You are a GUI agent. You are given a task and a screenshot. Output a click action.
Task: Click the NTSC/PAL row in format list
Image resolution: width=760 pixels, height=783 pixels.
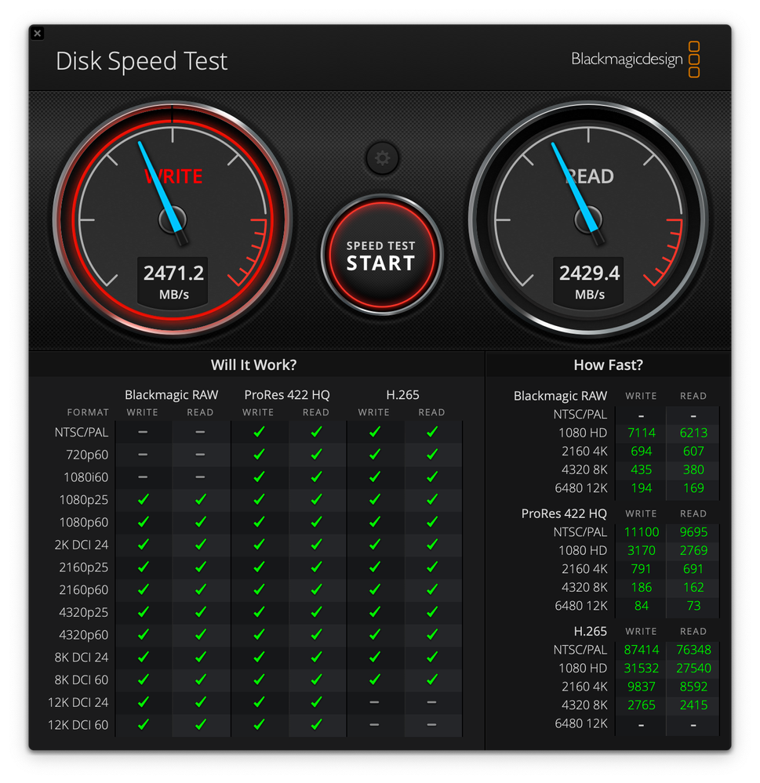tap(82, 432)
